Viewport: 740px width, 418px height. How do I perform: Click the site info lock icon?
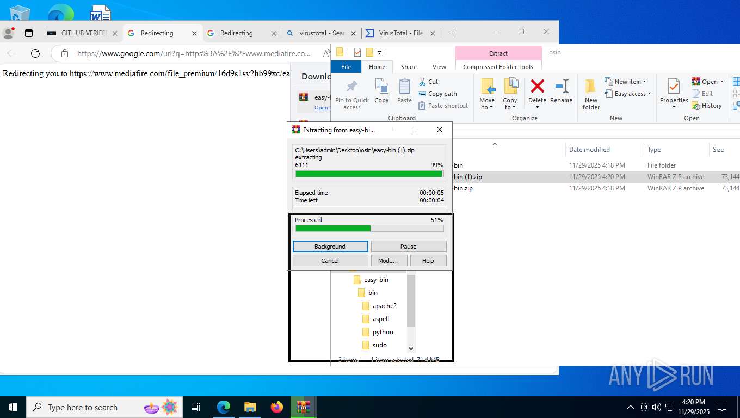point(65,53)
